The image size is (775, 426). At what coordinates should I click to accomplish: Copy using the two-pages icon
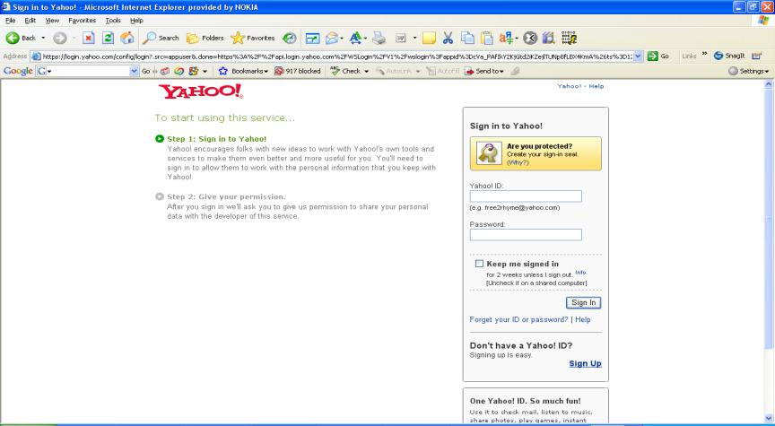[x=467, y=38]
